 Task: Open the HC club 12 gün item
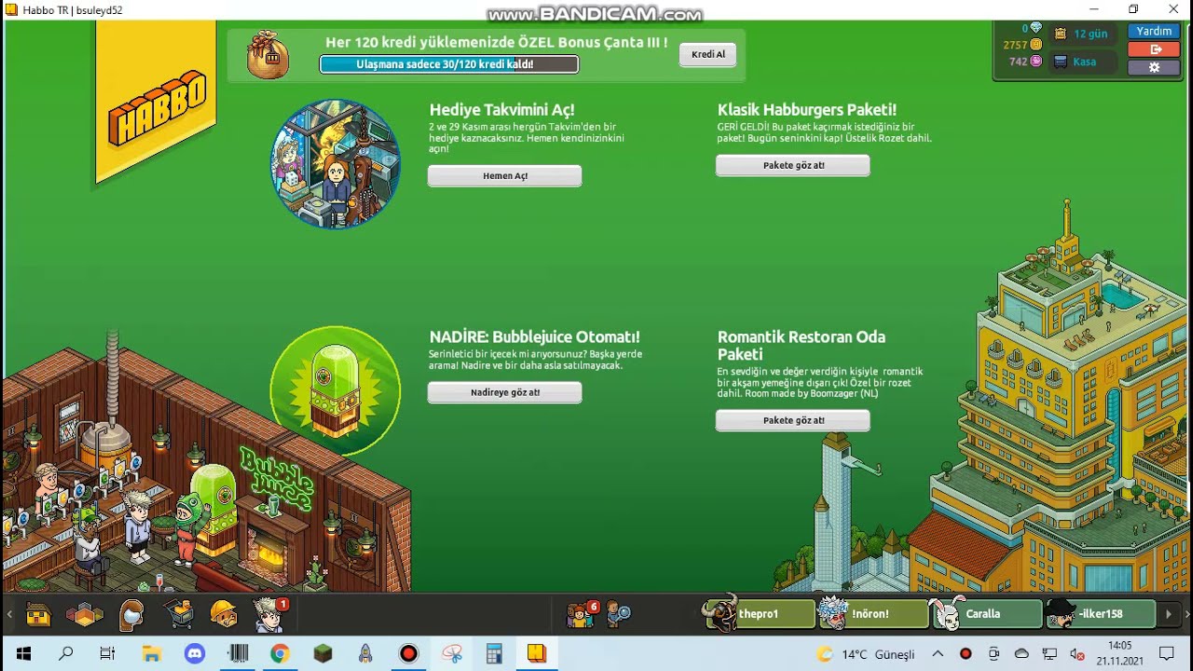click(x=1082, y=34)
